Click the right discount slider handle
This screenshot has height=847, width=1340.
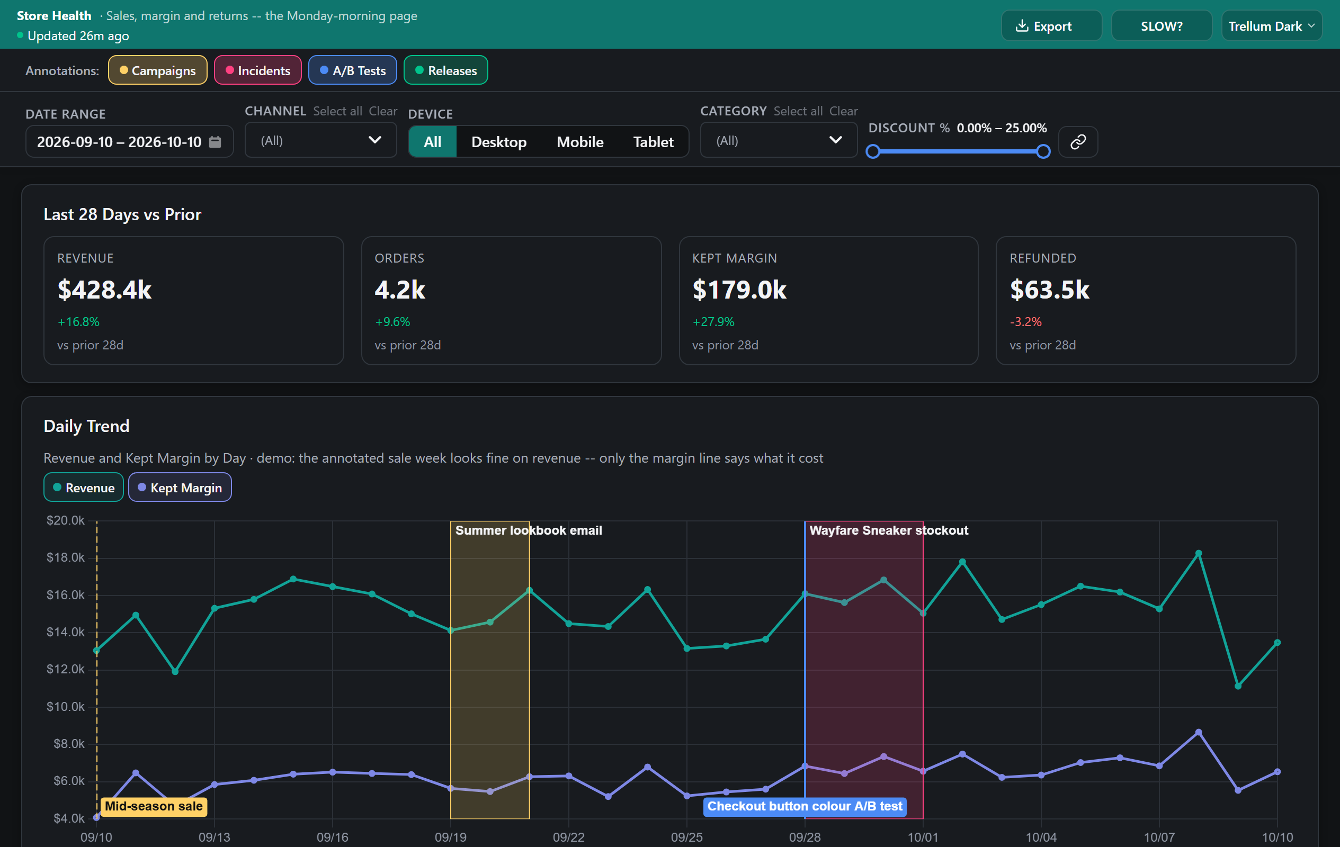pos(1043,151)
